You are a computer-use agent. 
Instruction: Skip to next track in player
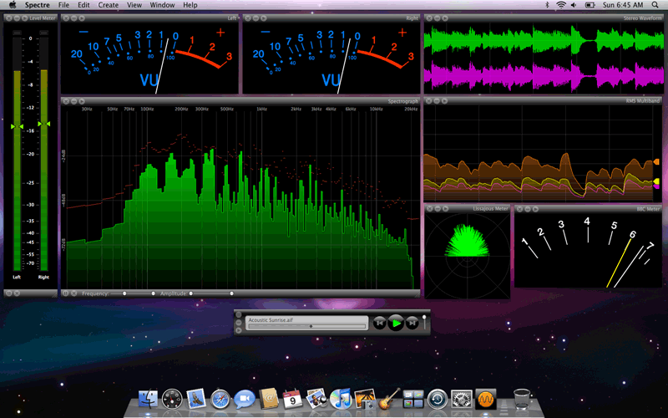pos(412,323)
